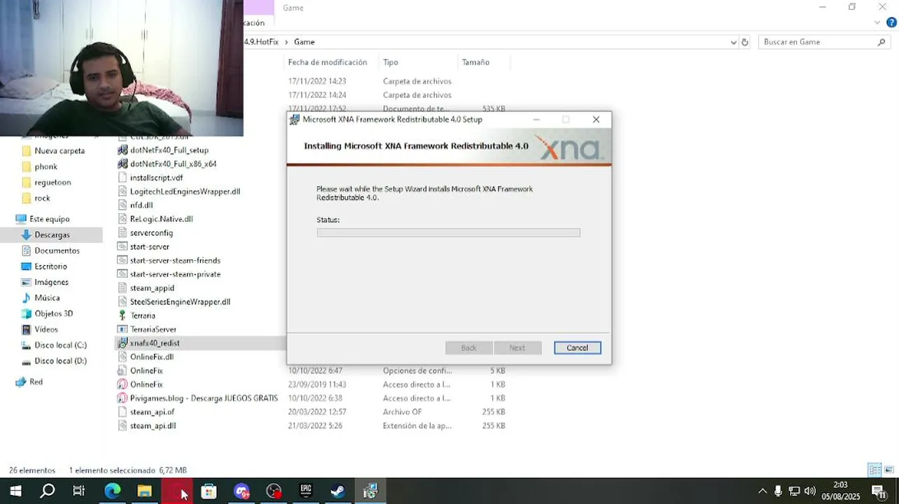
Task: Open Microsoft Store from taskbar
Action: click(x=209, y=491)
